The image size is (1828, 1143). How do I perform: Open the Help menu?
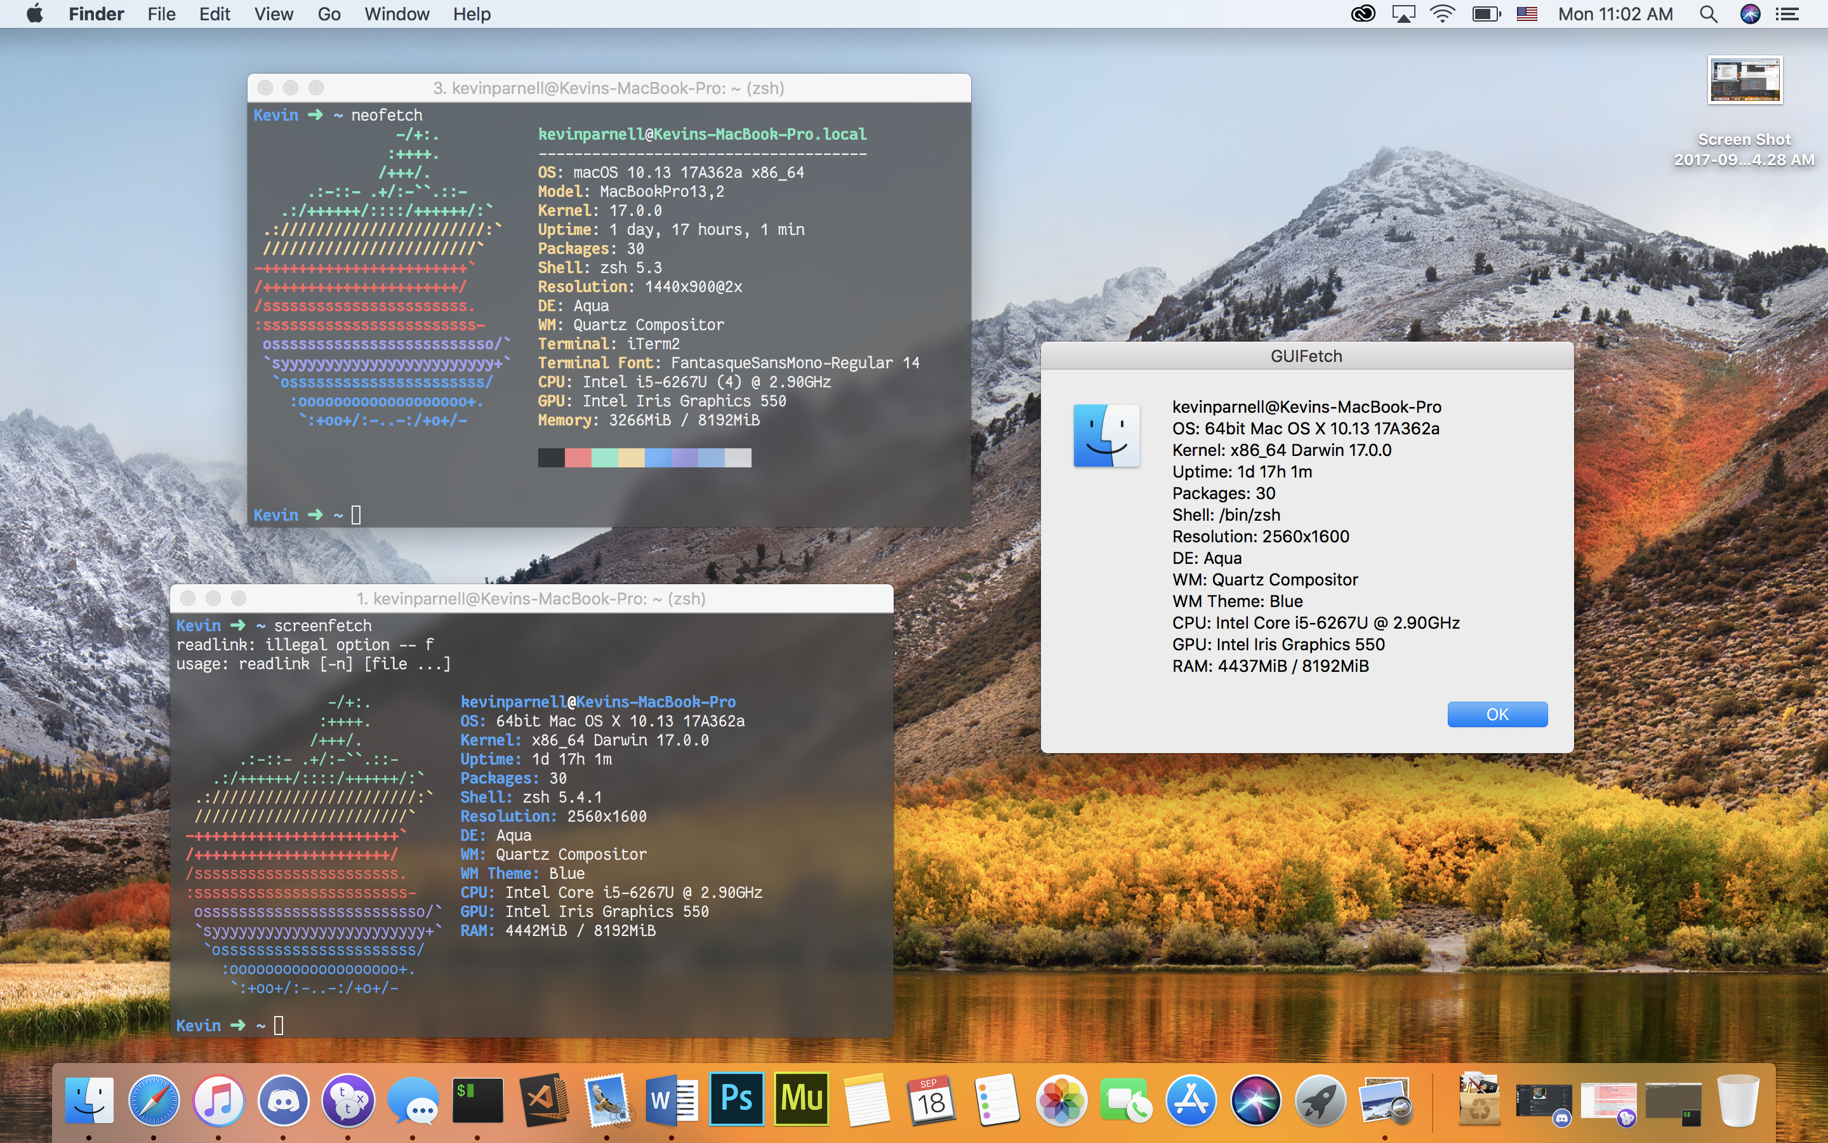[472, 13]
